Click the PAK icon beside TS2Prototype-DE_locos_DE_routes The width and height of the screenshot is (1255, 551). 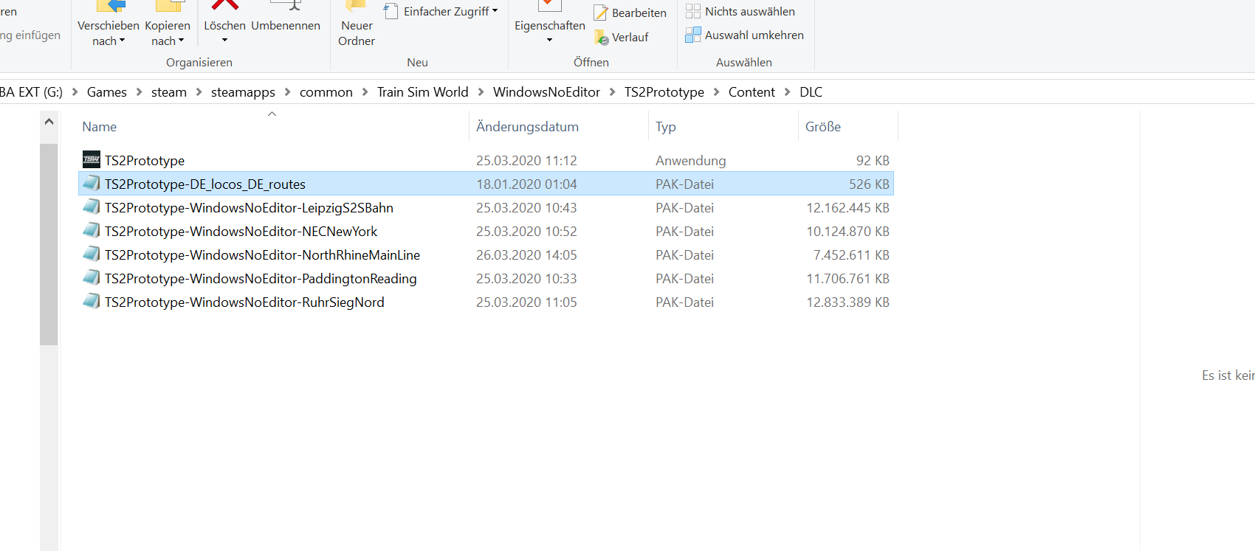92,183
